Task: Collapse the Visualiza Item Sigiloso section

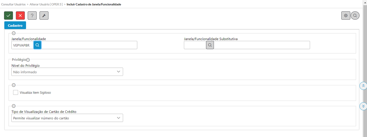Action: 14,85
